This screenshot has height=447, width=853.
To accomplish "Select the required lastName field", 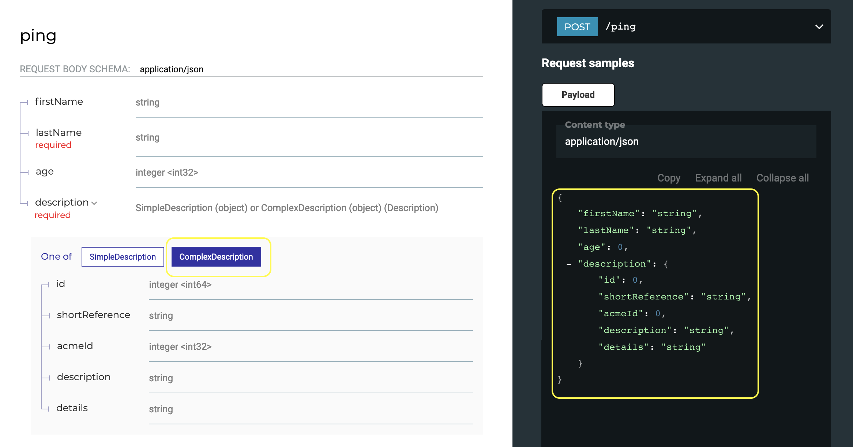I will [x=58, y=133].
